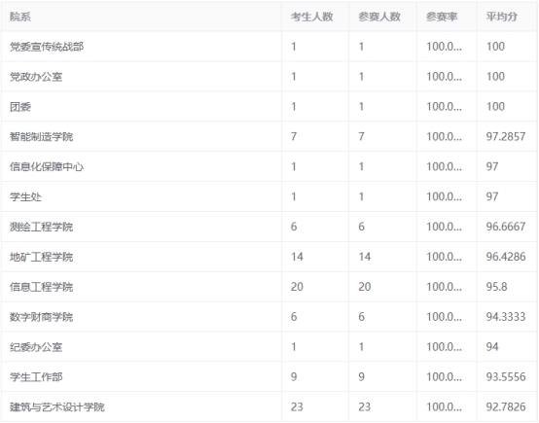539x423 pixels.
Task: Select the 智能制造学院 row
Action: (269, 136)
